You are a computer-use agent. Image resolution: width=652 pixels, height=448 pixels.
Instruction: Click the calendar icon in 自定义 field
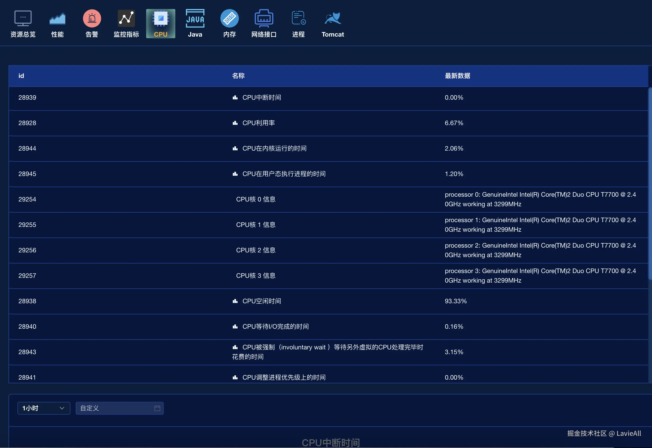tap(157, 408)
